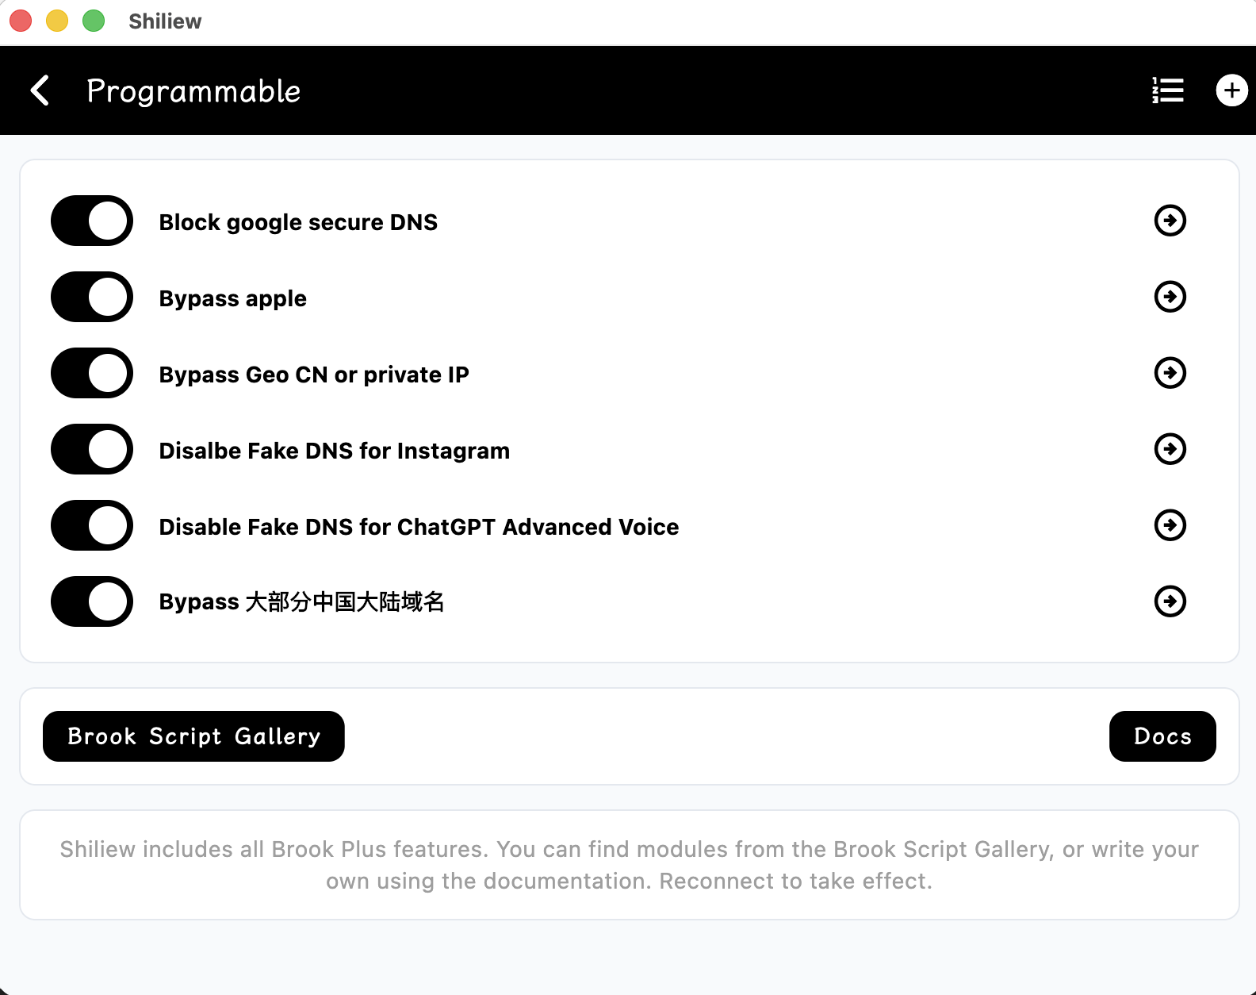Click the green macOS zoom window button
This screenshot has width=1256, height=995.
(x=94, y=21)
